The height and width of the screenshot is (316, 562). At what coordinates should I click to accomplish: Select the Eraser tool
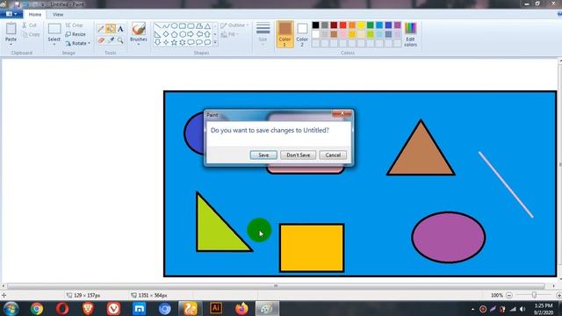point(101,40)
